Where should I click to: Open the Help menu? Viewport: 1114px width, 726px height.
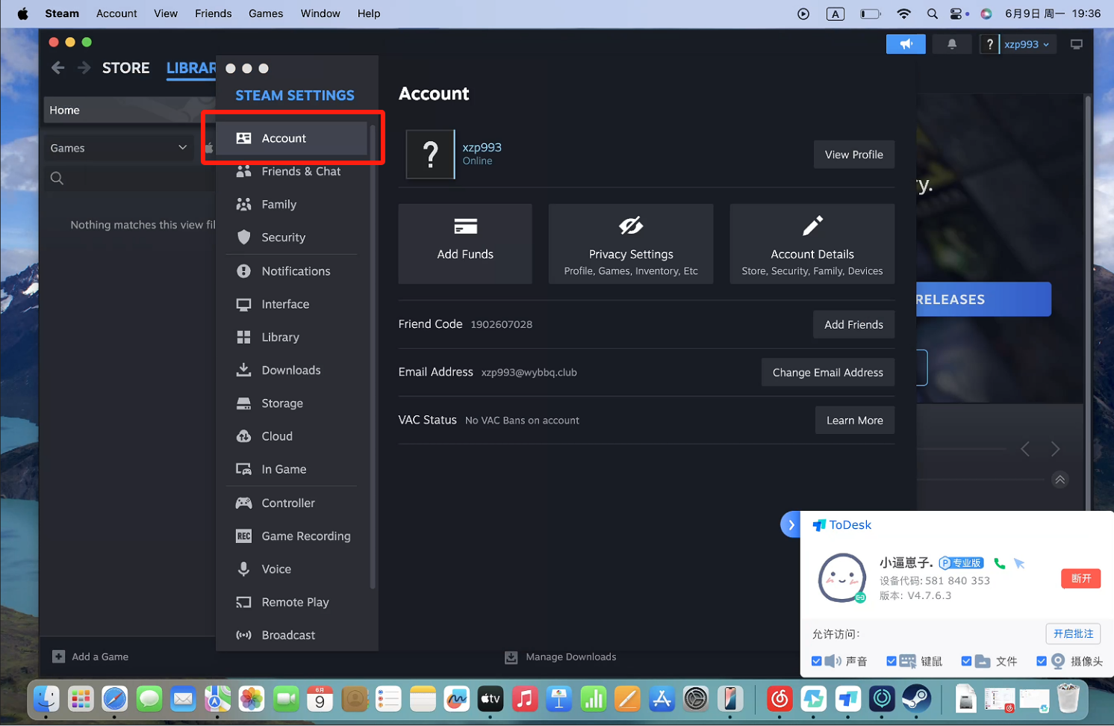click(369, 13)
